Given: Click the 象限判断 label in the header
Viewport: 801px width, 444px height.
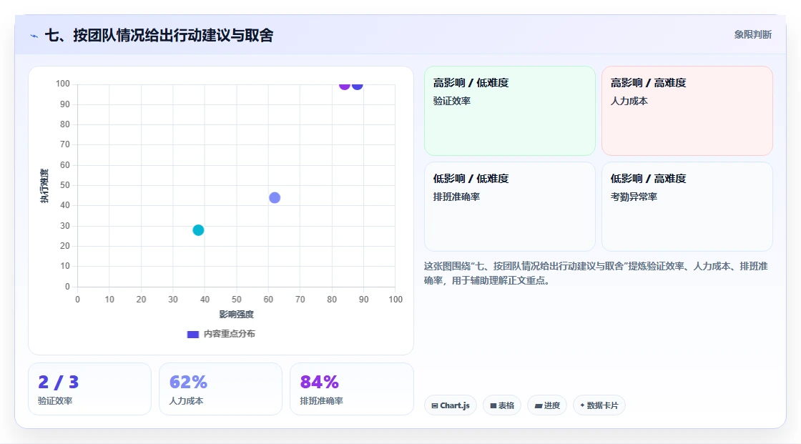Looking at the screenshot, I should (752, 35).
